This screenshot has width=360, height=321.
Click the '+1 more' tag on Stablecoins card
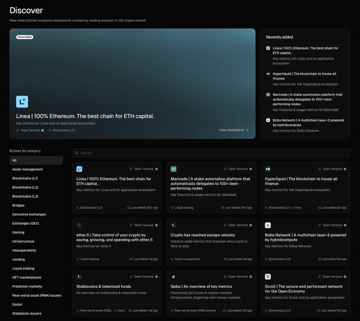tap(119, 311)
